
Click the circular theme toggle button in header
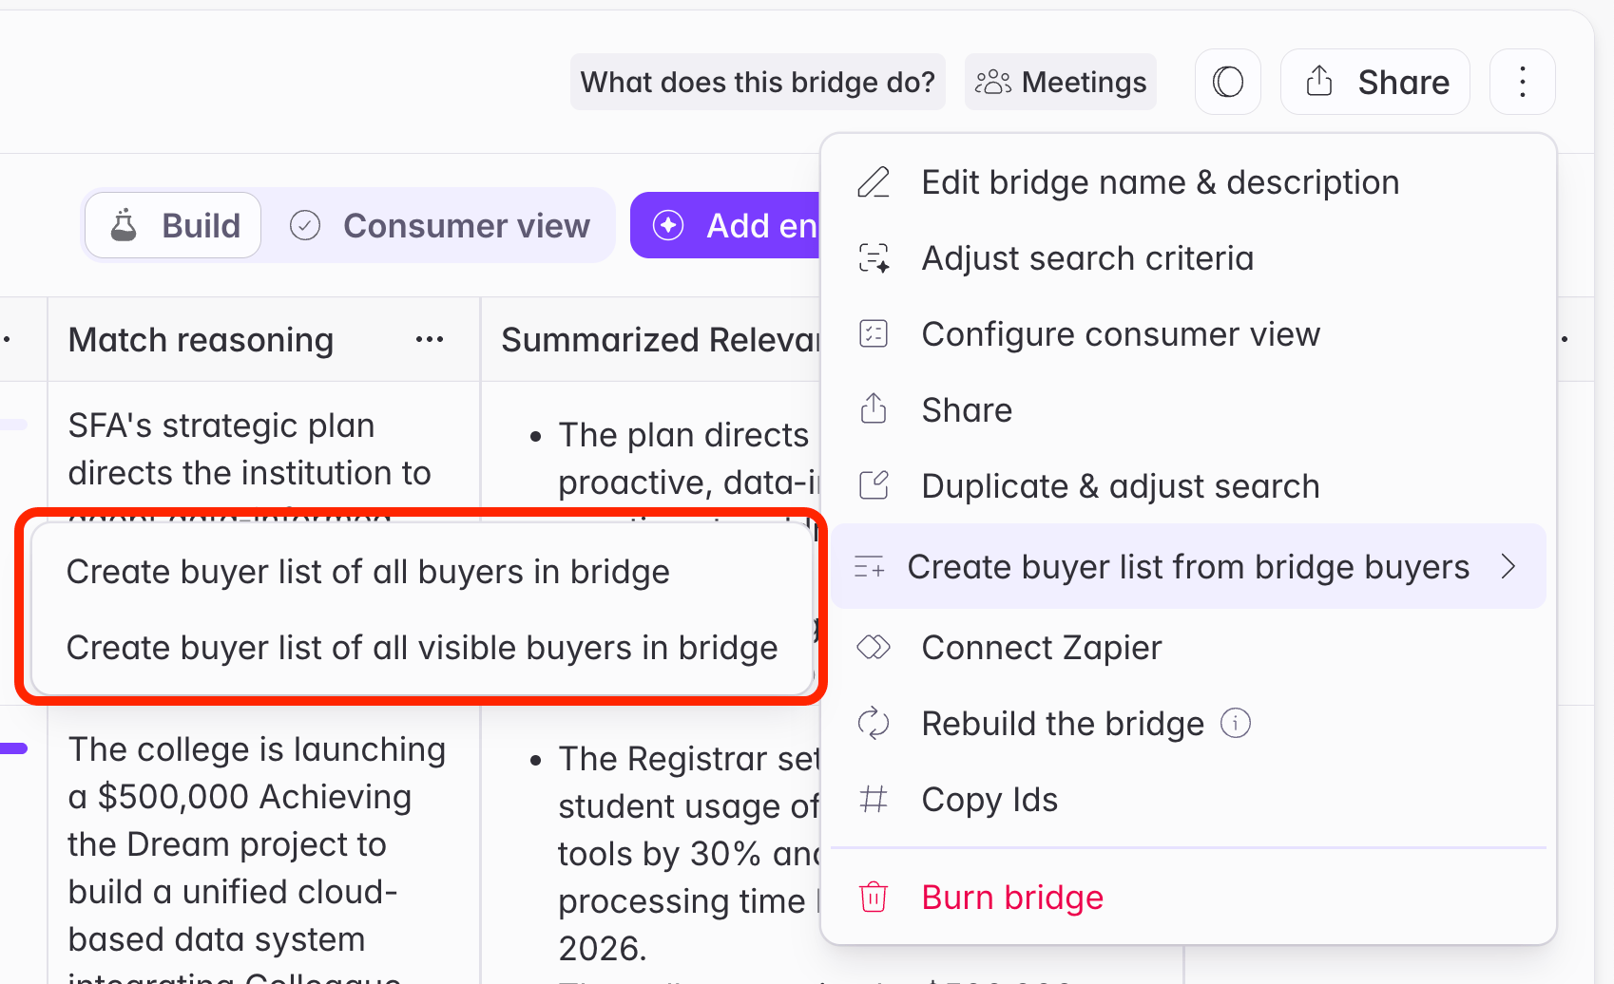[x=1228, y=82]
